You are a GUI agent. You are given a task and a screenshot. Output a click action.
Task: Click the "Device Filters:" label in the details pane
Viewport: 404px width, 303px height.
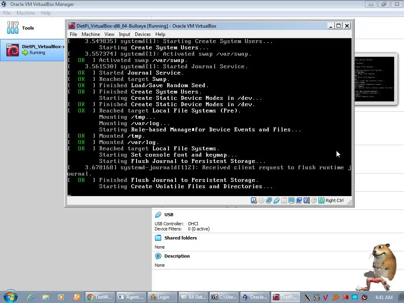pos(168,229)
